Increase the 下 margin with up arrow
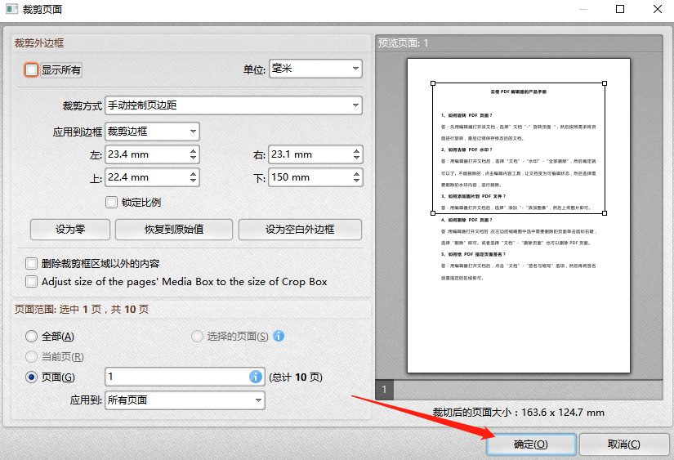This screenshot has width=674, height=460. click(x=356, y=174)
